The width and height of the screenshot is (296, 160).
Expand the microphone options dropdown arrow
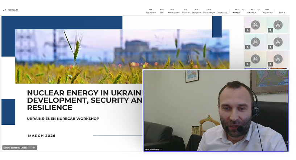point(258,7)
